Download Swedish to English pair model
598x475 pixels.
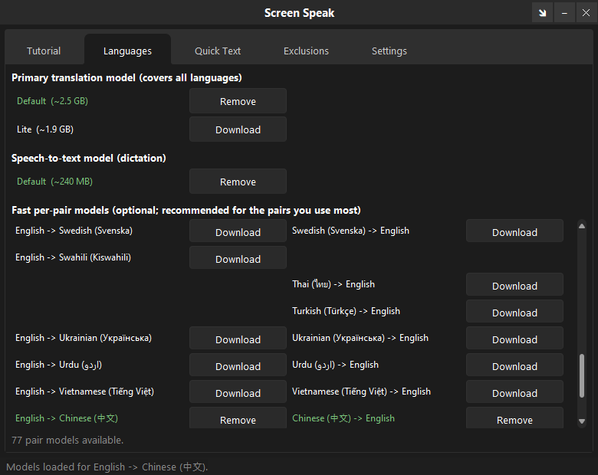514,232
